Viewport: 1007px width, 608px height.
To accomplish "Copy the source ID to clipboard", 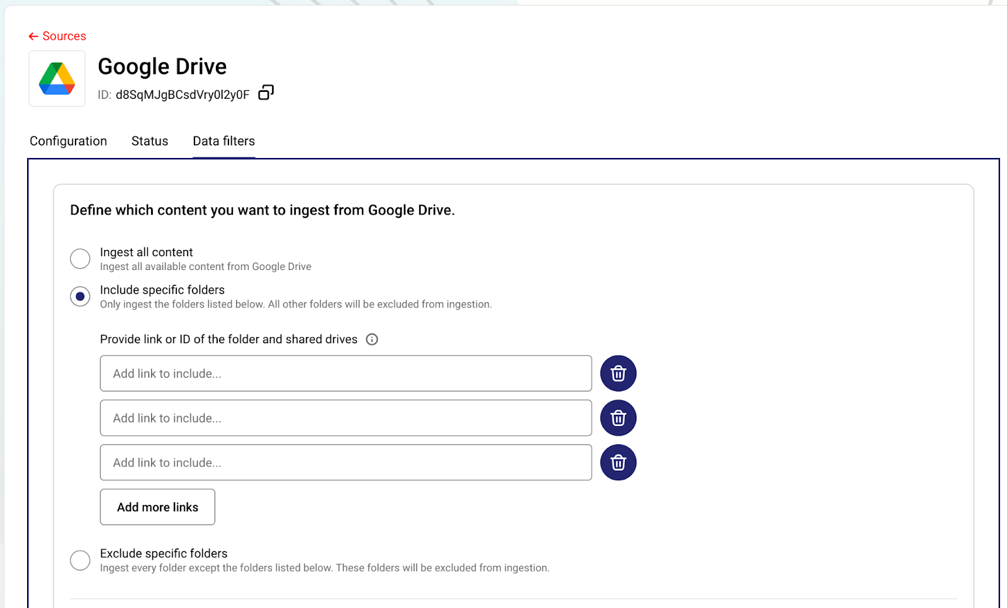I will coord(266,93).
